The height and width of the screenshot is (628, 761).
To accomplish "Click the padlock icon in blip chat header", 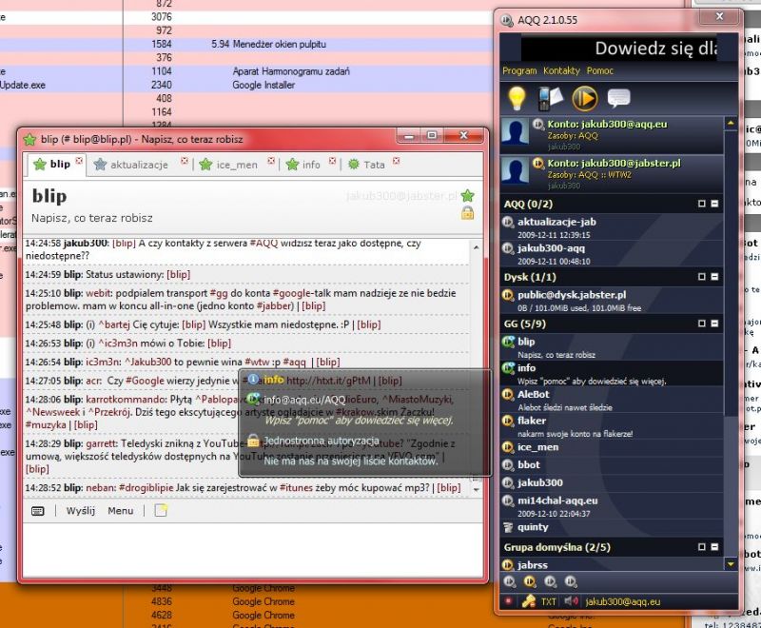I will click(x=467, y=212).
